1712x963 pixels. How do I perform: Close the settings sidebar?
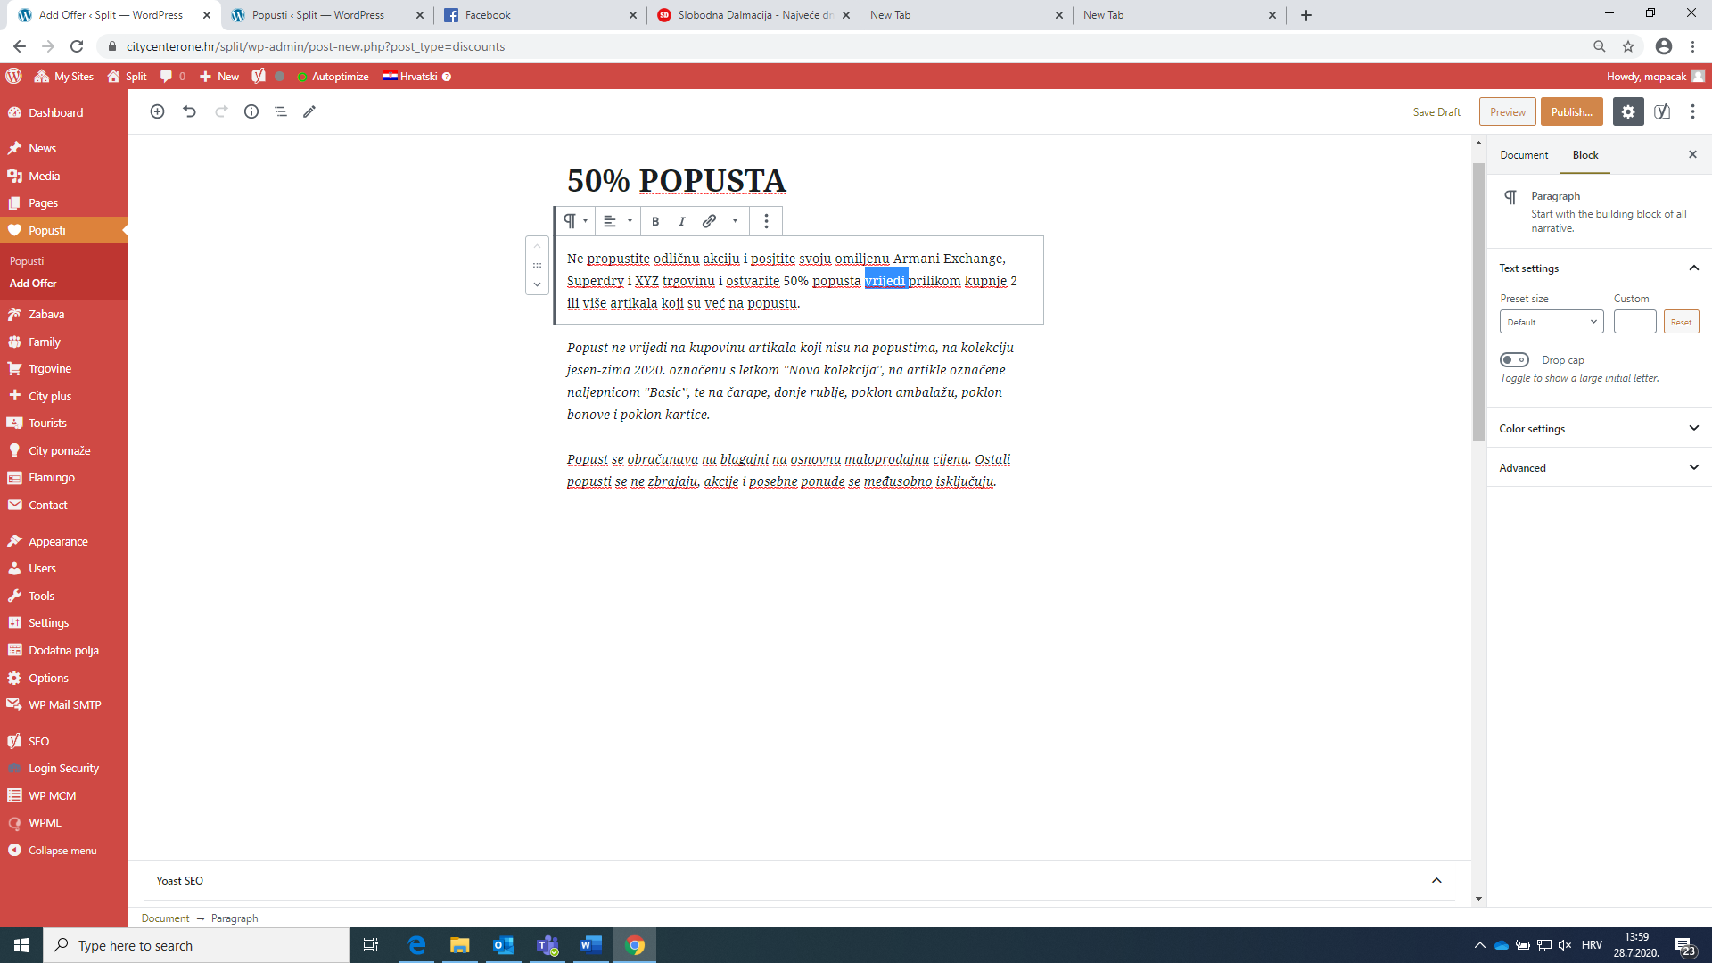(x=1692, y=154)
